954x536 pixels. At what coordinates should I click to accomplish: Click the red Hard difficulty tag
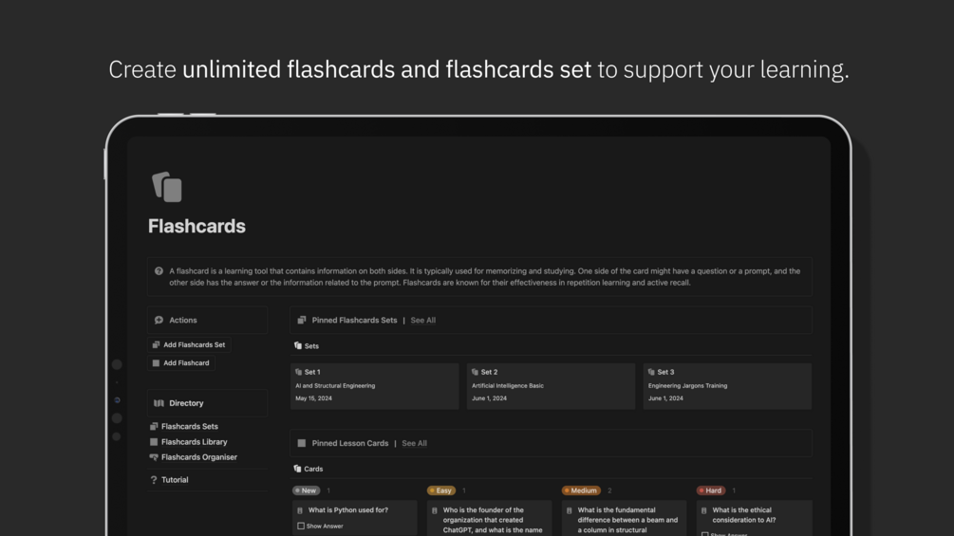[x=710, y=490]
